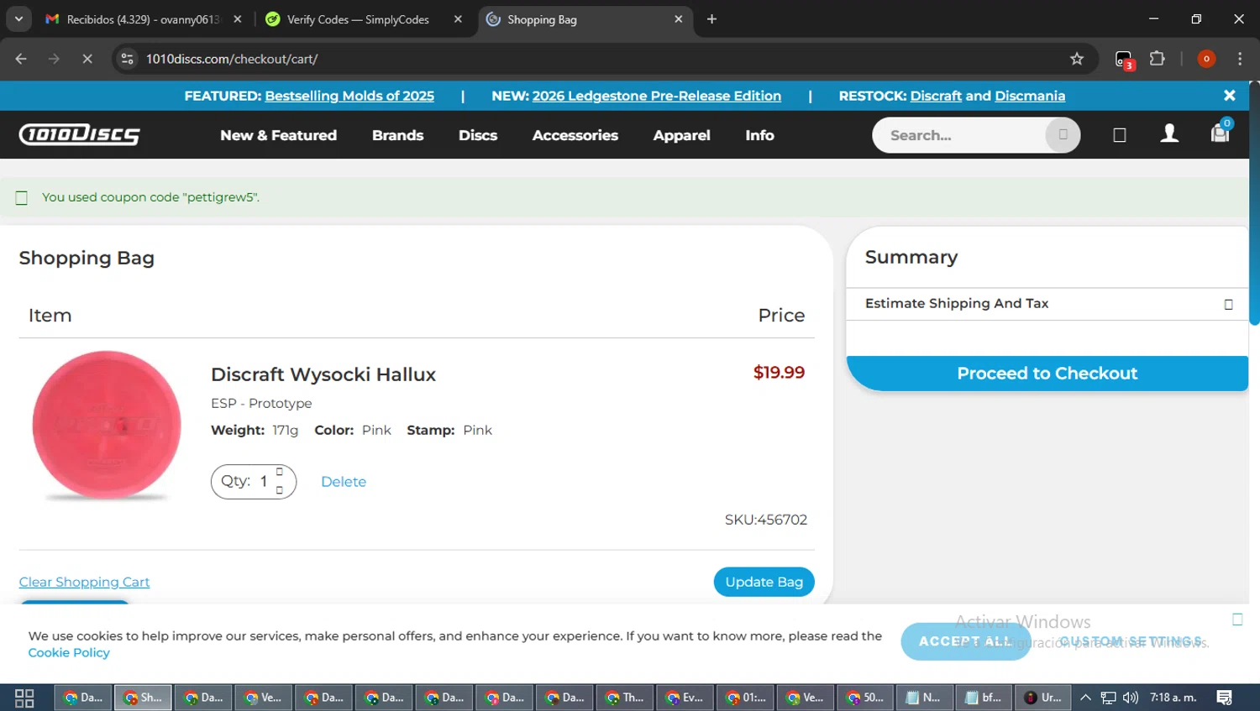This screenshot has height=711, width=1260.
Task: Open the shopping bag cart icon
Action: [1220, 133]
